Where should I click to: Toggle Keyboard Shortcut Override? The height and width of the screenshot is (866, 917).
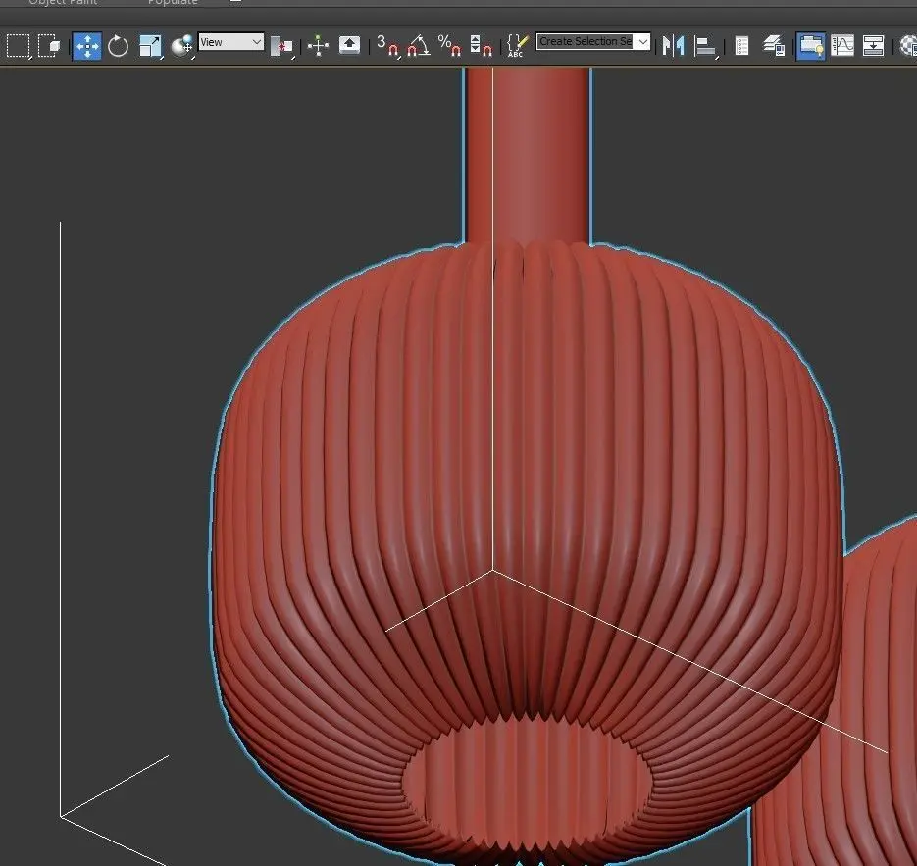[350, 46]
